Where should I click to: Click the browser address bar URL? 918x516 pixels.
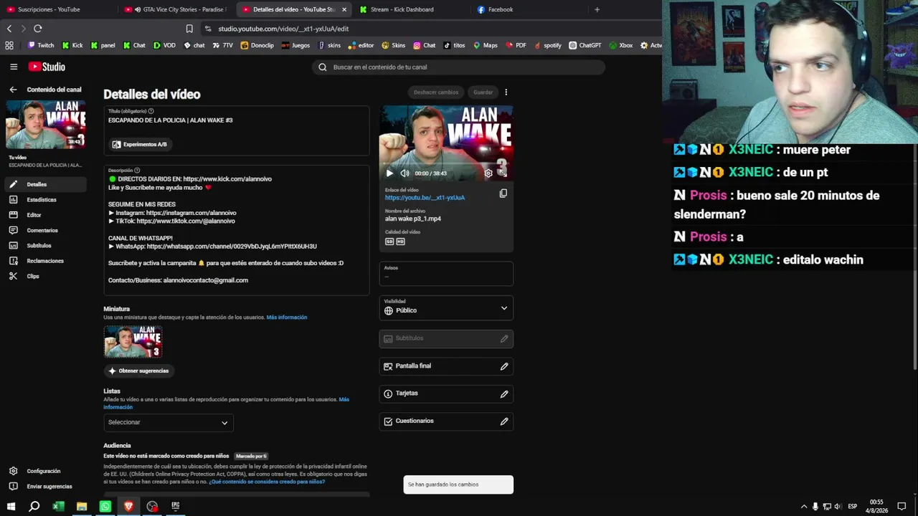click(x=283, y=29)
